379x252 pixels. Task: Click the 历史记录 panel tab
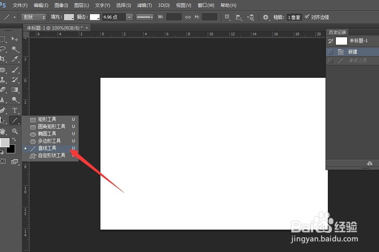(337, 32)
